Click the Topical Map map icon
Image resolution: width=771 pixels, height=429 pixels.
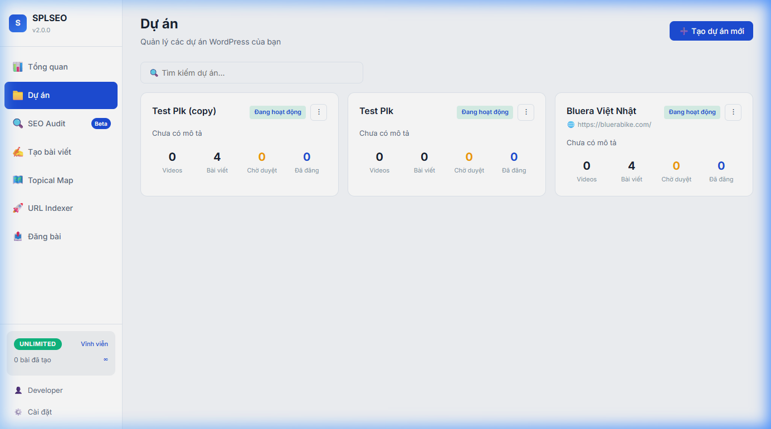[18, 180]
